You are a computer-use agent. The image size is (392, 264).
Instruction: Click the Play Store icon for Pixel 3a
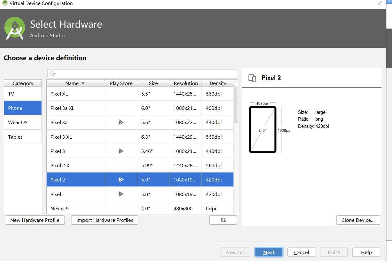[x=121, y=122]
